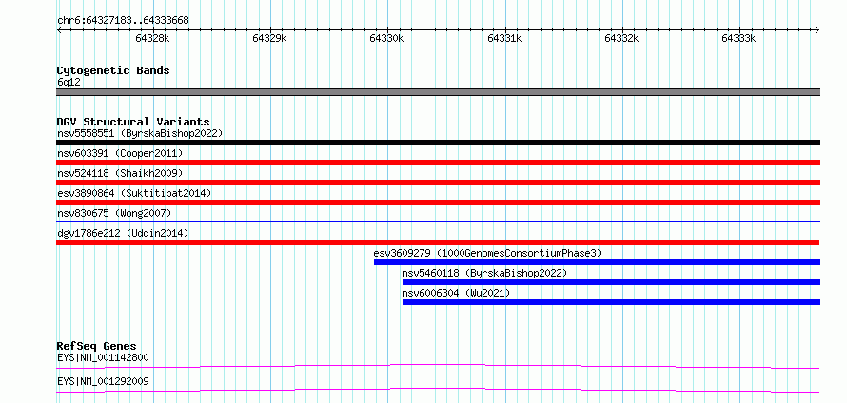Click the DGV Structural Variants track title
The height and width of the screenshot is (403, 847).
133,122
